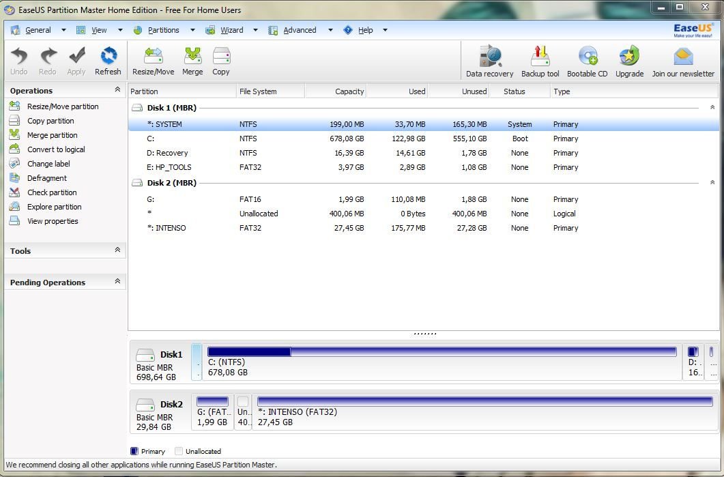Open the General menu
This screenshot has width=724, height=477.
(x=38, y=30)
